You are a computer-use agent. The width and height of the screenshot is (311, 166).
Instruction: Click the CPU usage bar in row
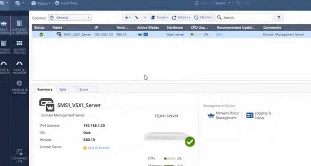[x=196, y=35]
